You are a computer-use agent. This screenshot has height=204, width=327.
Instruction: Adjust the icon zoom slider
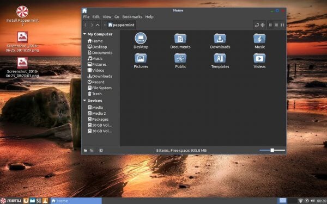tap(272, 150)
